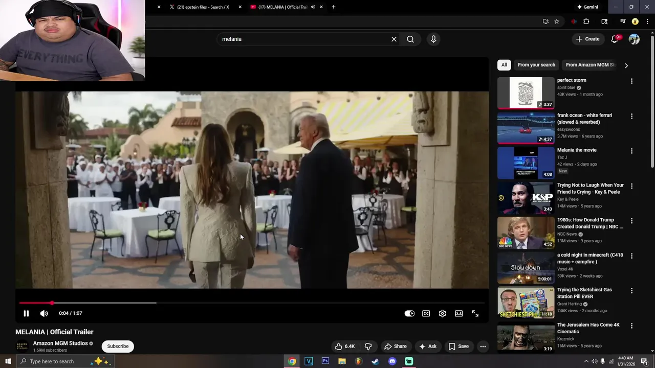Start voice search with the microphone
Image resolution: width=655 pixels, height=368 pixels.
click(433, 39)
